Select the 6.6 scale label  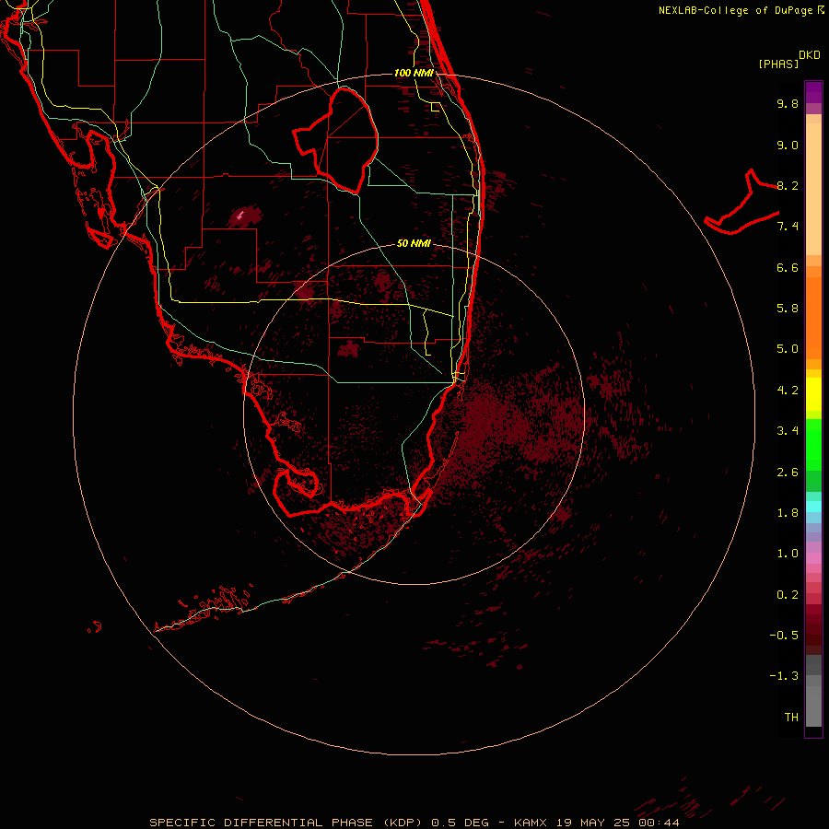coord(788,267)
